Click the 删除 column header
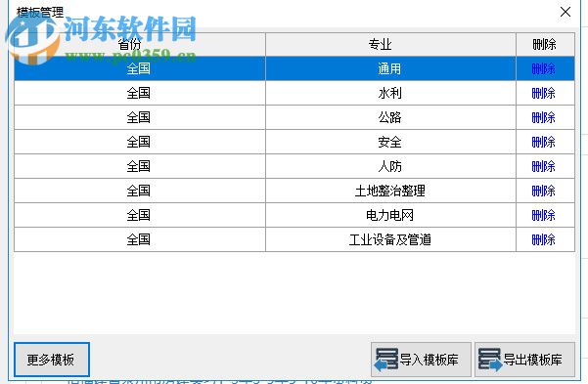 (545, 45)
